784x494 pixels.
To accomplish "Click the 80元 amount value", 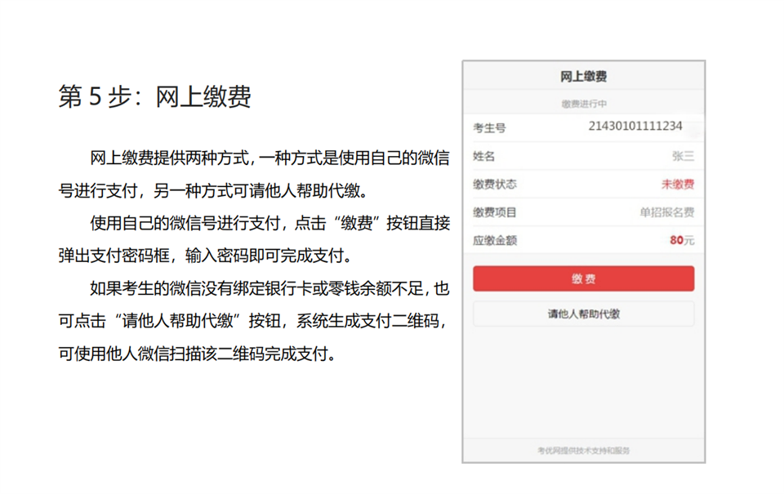I will pos(682,241).
